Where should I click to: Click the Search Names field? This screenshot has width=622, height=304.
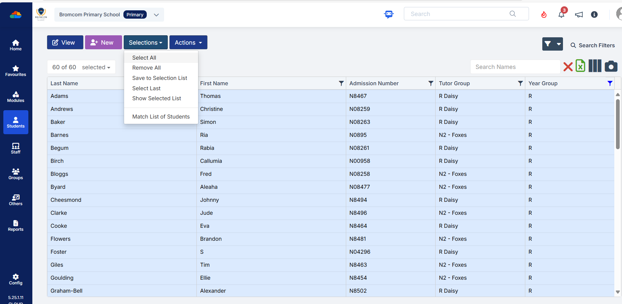coord(515,67)
